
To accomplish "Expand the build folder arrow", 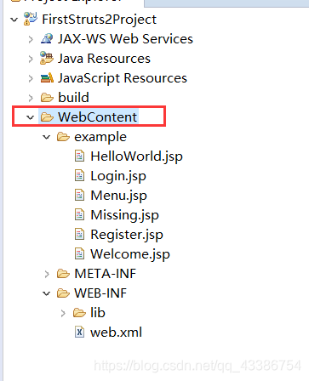I will [31, 98].
